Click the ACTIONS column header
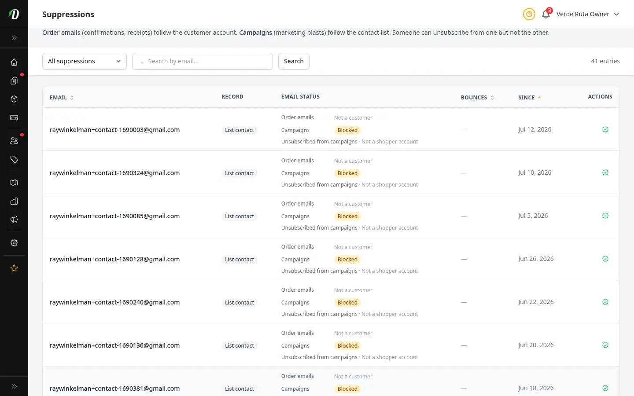 600,97
